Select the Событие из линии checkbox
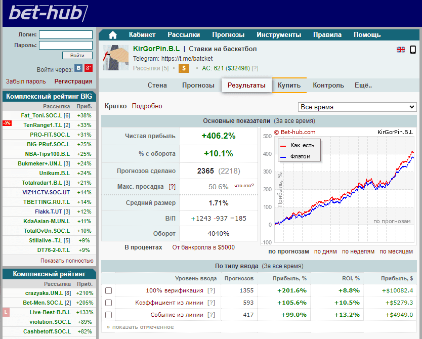This screenshot has height=339, width=422. tap(108, 315)
